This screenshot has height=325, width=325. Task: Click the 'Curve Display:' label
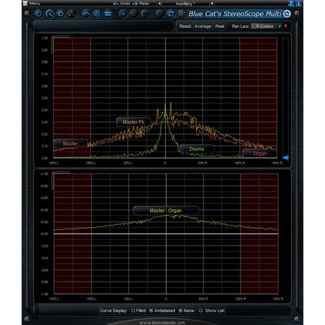tap(114, 311)
